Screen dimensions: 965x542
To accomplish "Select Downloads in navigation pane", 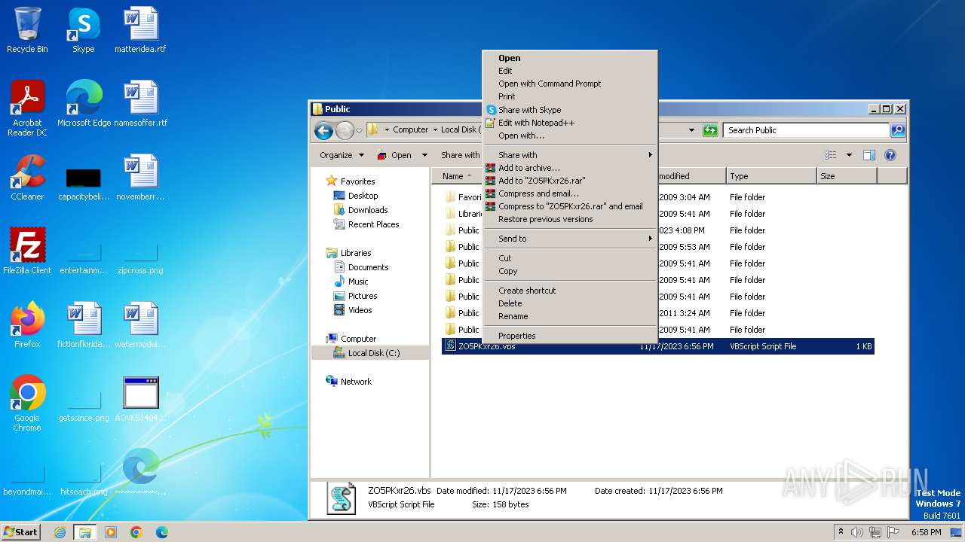I will tap(360, 210).
